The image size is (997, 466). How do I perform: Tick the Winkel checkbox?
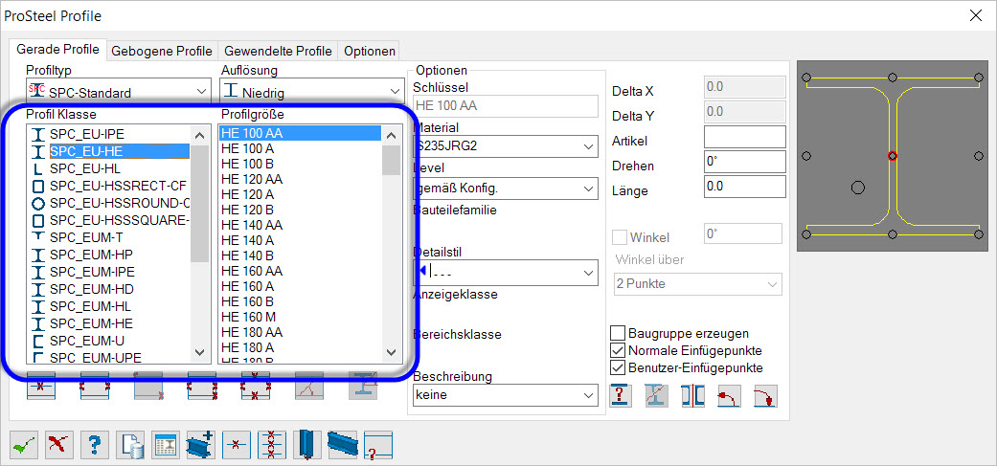pyautogui.click(x=619, y=237)
